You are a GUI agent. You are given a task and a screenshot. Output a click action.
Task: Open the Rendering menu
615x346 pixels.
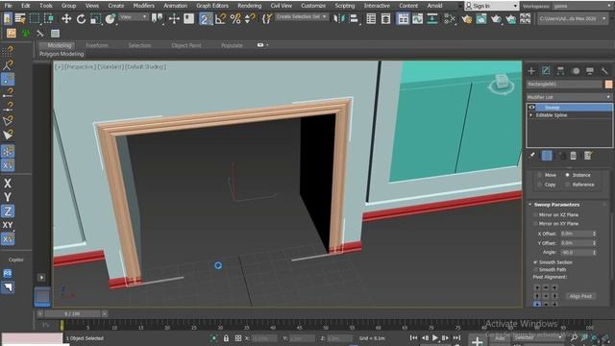pyautogui.click(x=250, y=6)
